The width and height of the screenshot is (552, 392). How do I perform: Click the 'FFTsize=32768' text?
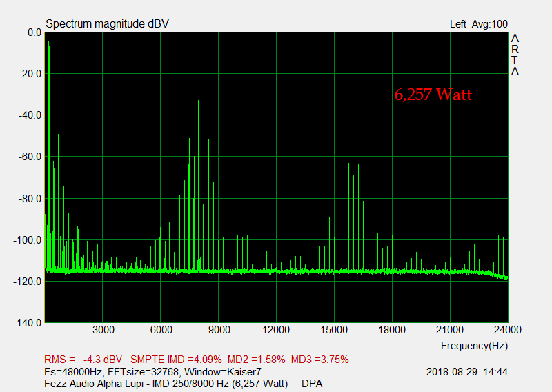point(144,372)
